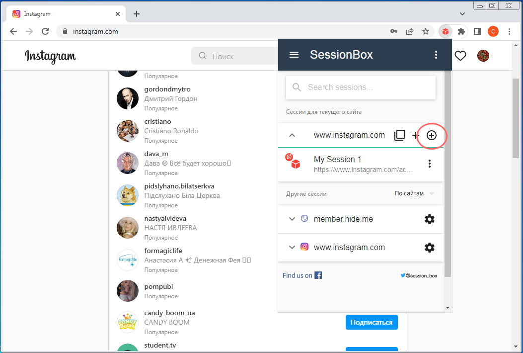Click the plain plus temporary session icon
523x353 pixels.
pos(415,135)
